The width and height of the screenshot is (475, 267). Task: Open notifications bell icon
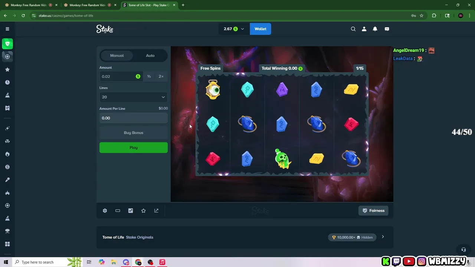[x=375, y=29]
